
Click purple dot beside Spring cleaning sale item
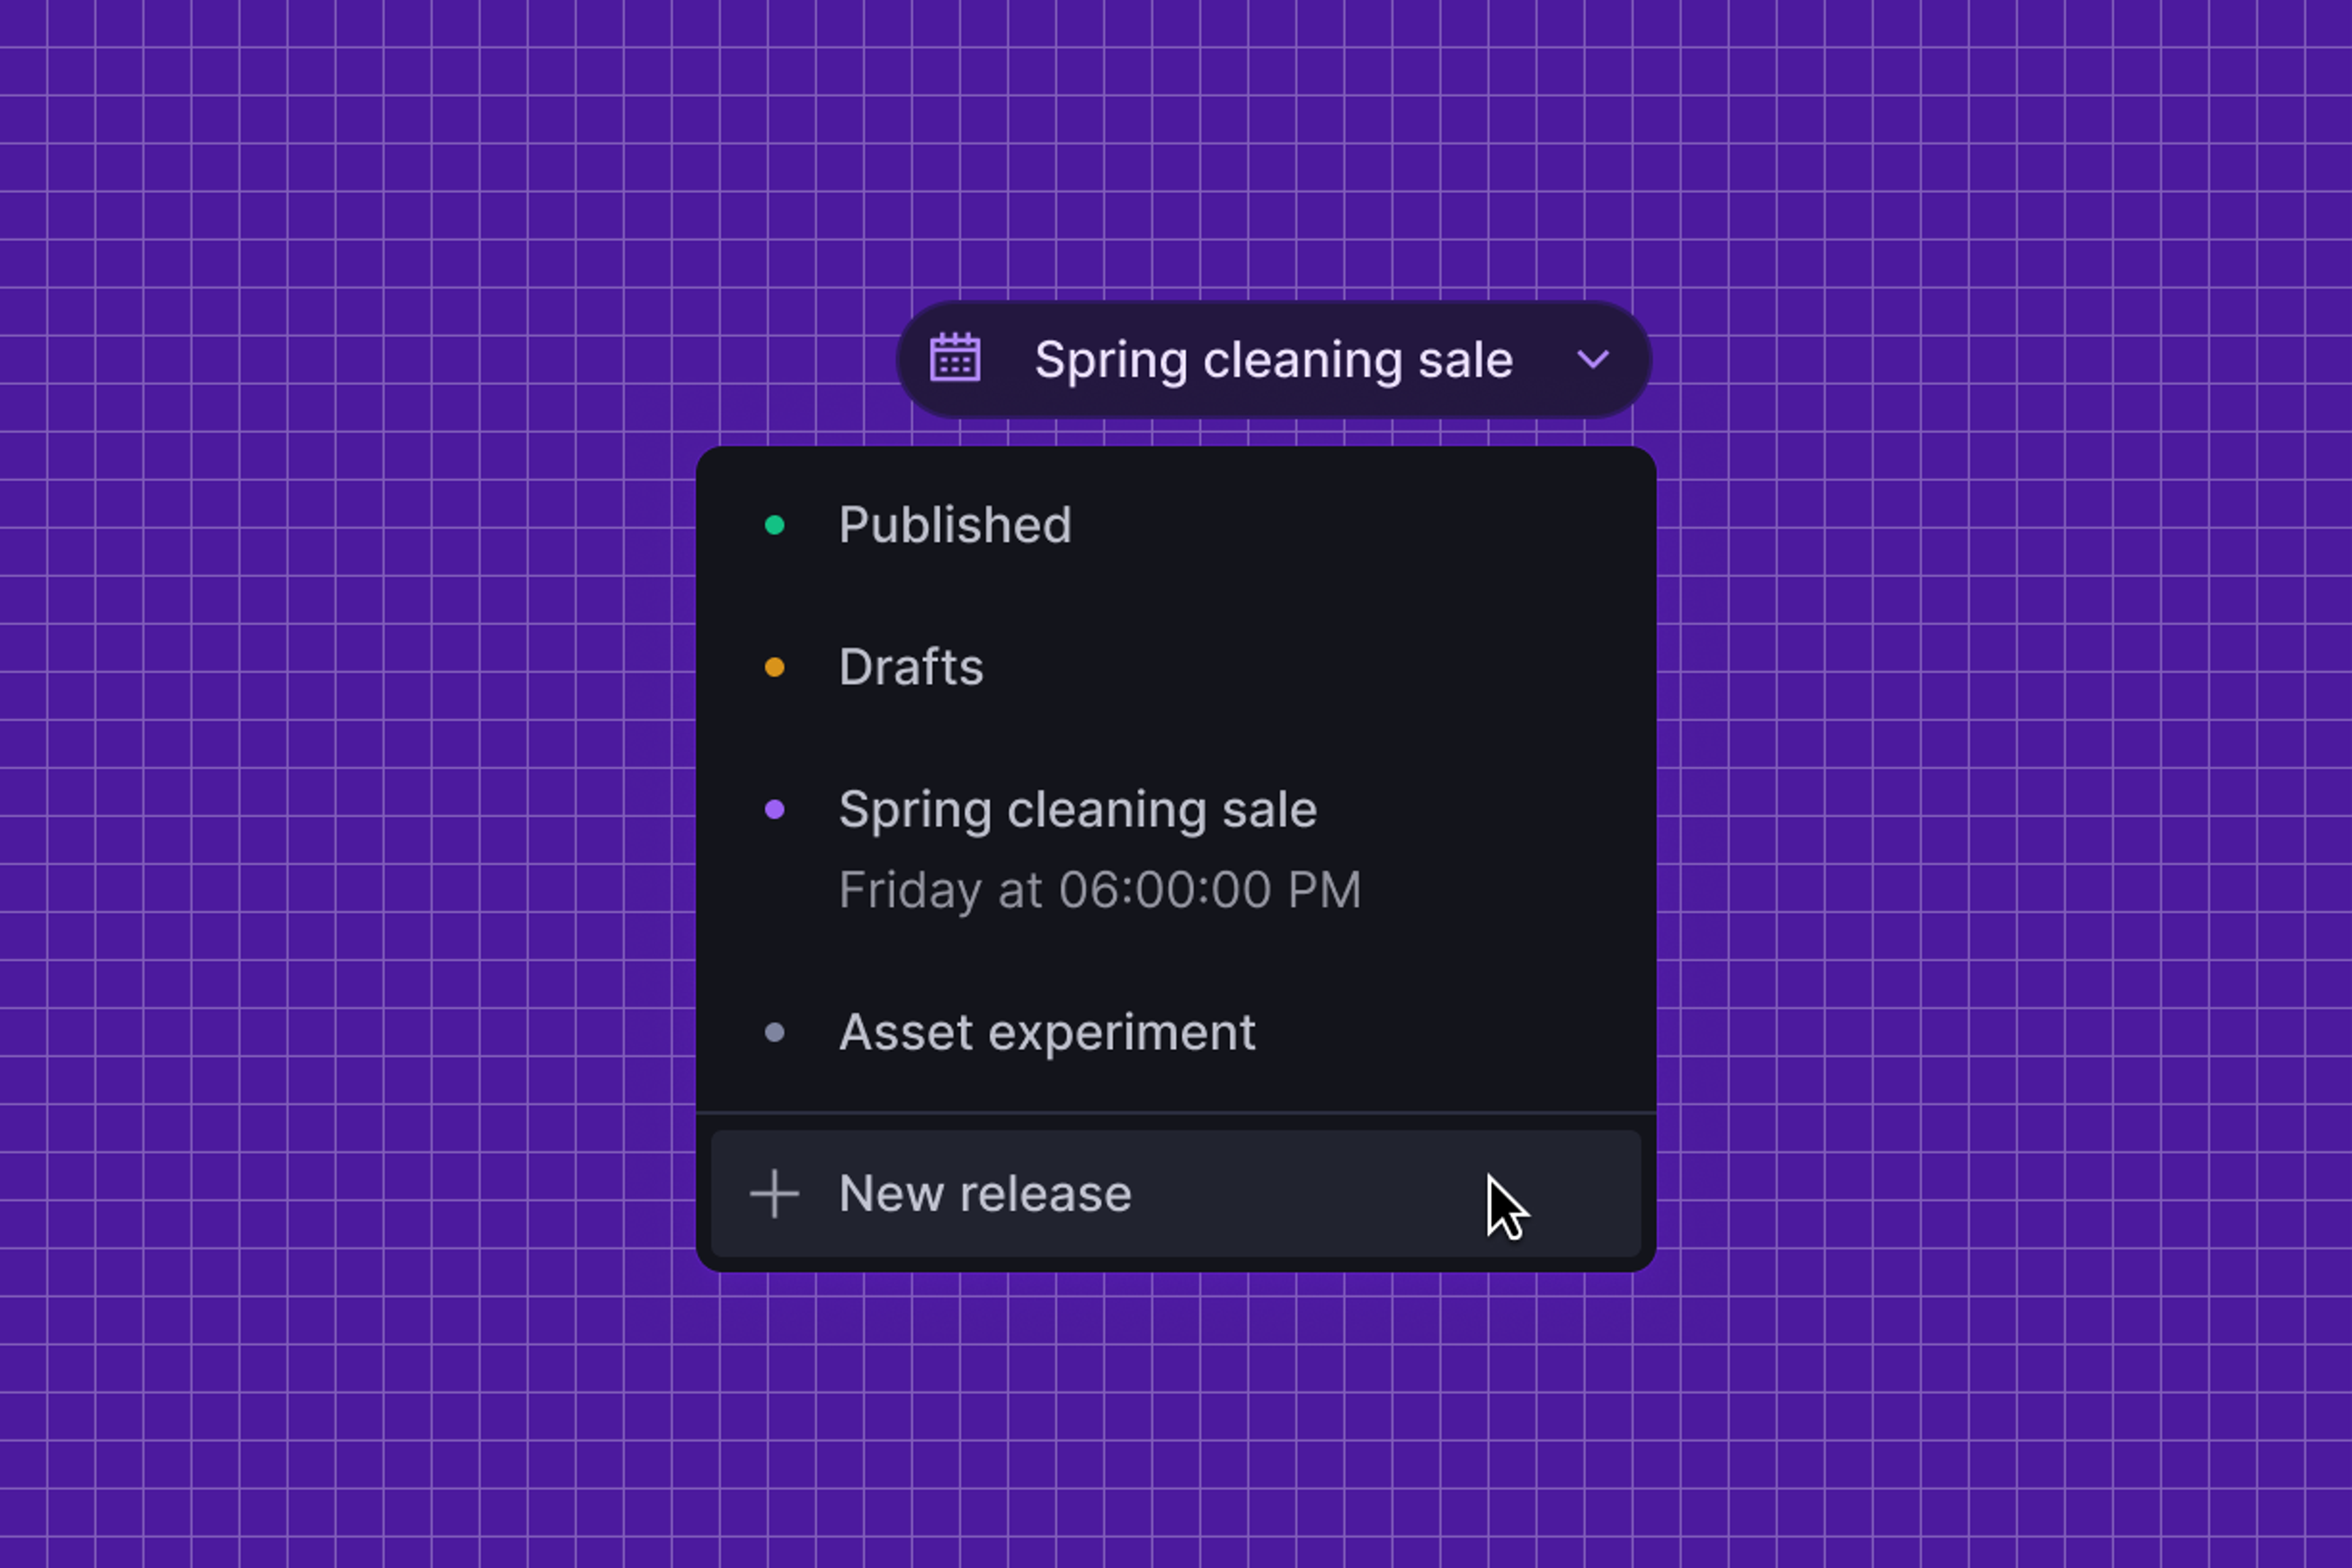pos(774,809)
